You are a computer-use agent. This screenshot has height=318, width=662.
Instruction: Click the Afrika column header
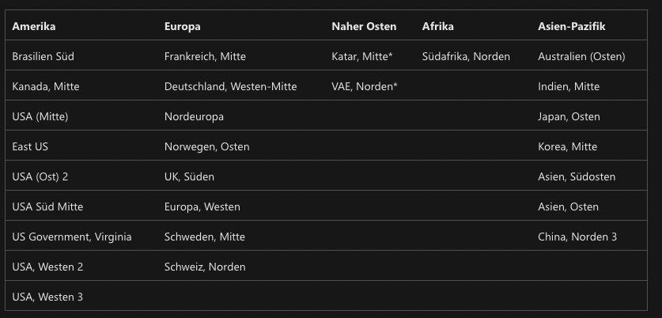[x=437, y=26]
